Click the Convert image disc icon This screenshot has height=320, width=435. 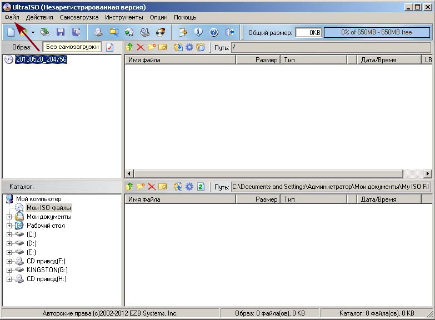pyautogui.click(x=129, y=32)
